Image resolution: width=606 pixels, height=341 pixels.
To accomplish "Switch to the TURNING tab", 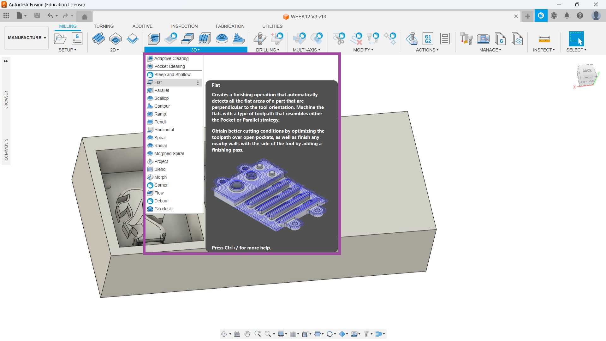I will tap(104, 26).
